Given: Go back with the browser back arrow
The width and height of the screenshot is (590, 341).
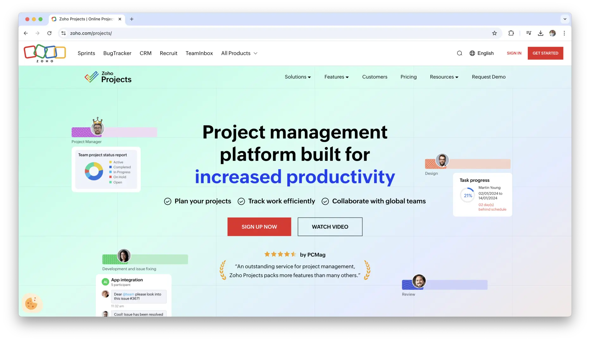Looking at the screenshot, I should click(26, 33).
